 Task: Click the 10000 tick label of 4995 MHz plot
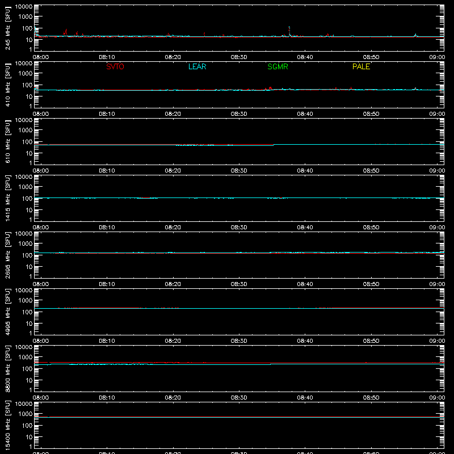[x=24, y=291]
